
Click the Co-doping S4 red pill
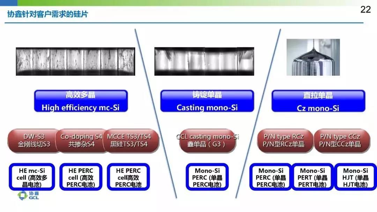point(81,141)
